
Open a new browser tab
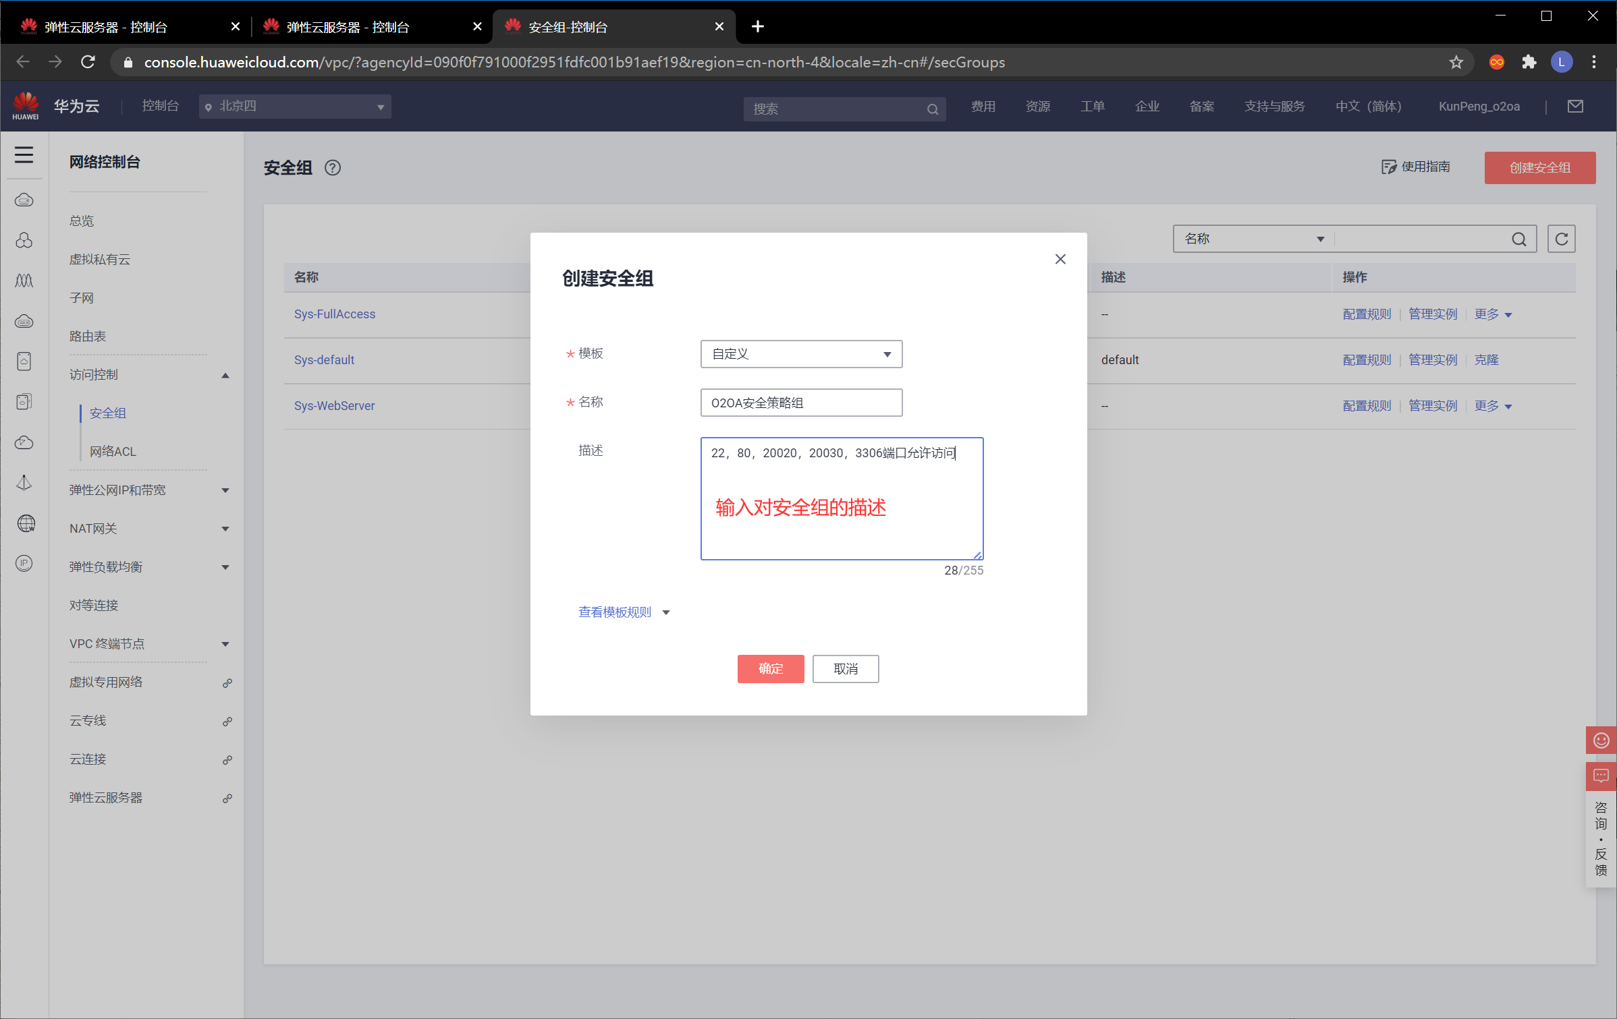758,26
